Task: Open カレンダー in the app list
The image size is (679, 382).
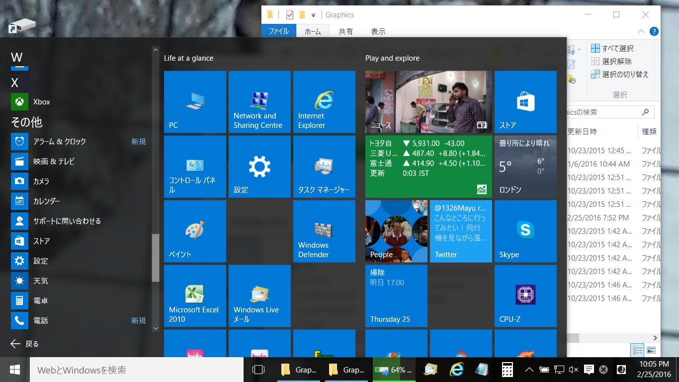Action: [x=80, y=201]
